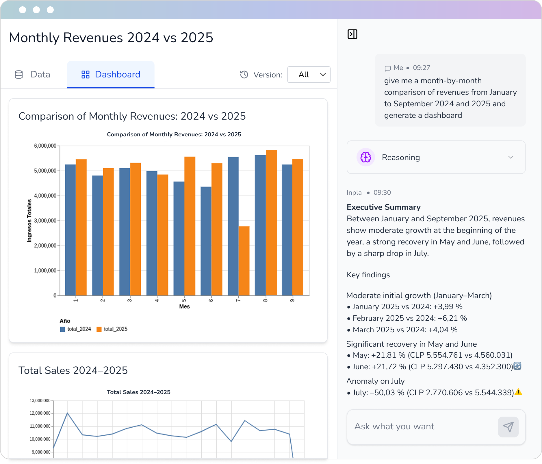Click the August 2025 orange bar
The image size is (542, 464).
(x=271, y=222)
